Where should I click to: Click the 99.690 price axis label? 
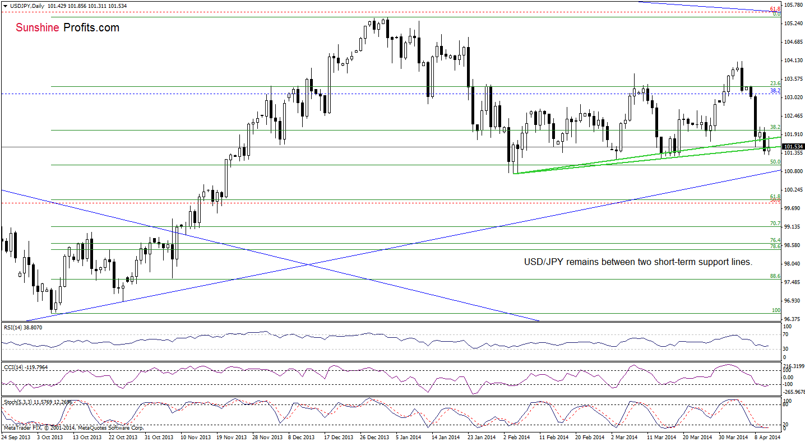pyautogui.click(x=793, y=208)
